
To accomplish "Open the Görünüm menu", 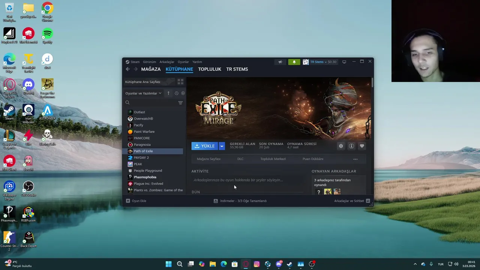I will point(149,62).
